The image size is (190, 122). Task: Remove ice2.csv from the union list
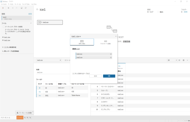click(x=111, y=57)
